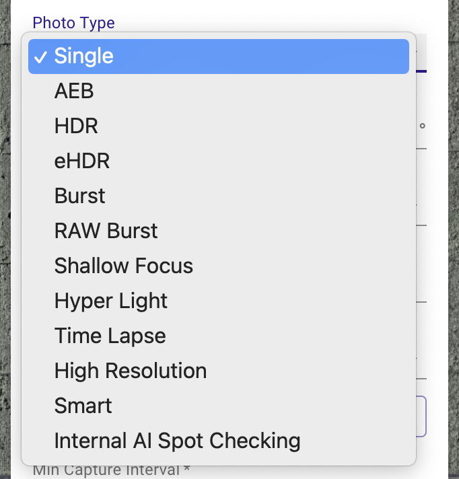
Task: Click the Photo Type select's exposed right edge
Action: pyautogui.click(x=421, y=53)
